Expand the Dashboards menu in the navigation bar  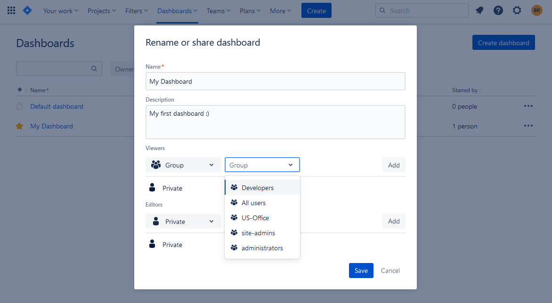pos(177,11)
